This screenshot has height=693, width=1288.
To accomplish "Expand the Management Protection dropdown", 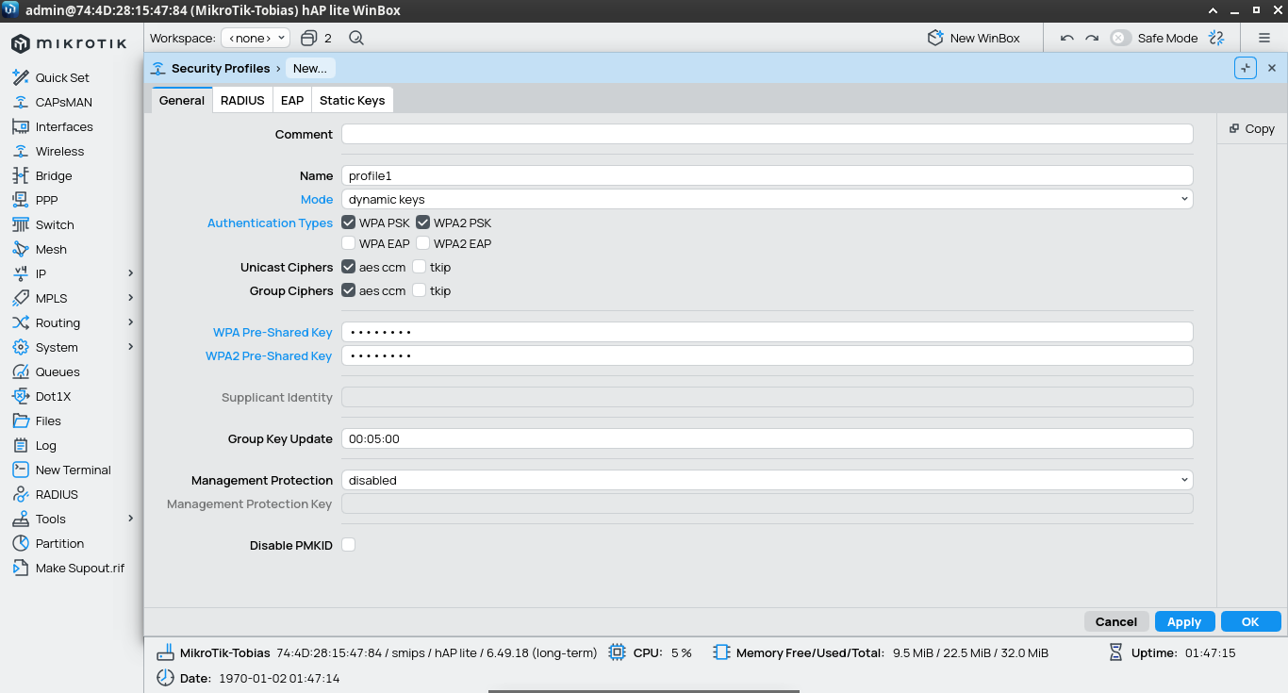I will 767,481.
